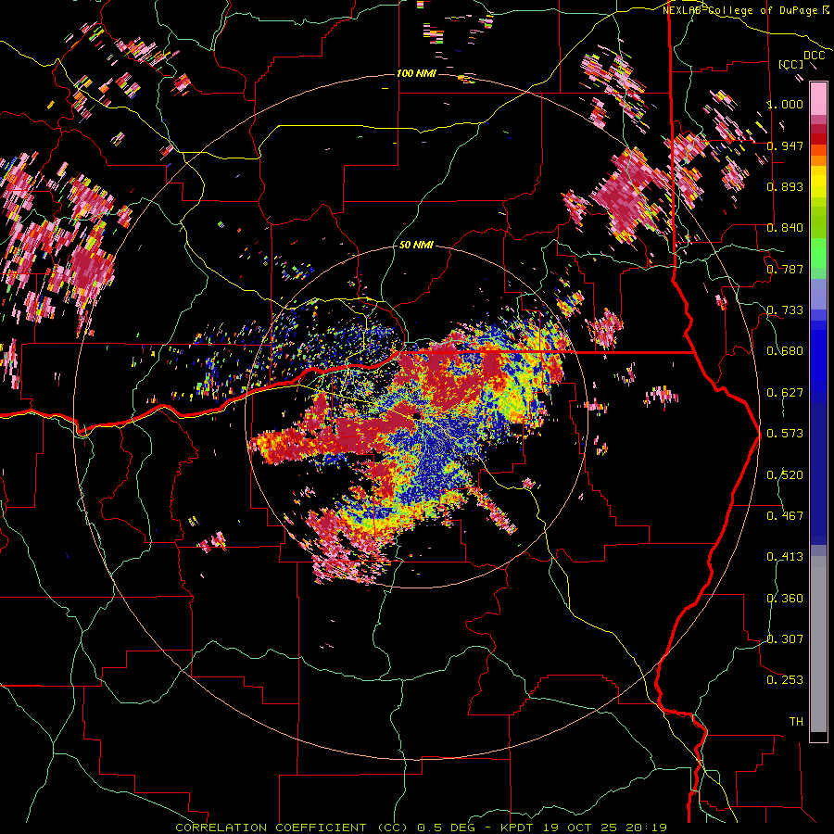This screenshot has height=834, width=834.
Task: Click the TH label on the scale
Action: 796,722
